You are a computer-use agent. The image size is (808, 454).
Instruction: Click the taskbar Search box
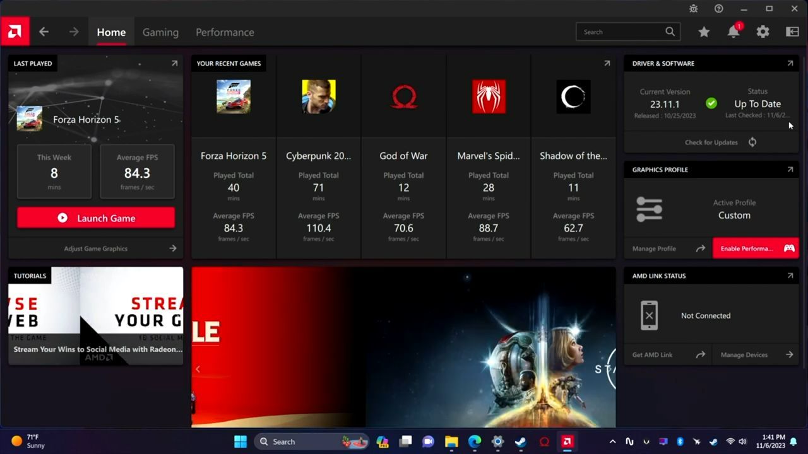click(312, 441)
